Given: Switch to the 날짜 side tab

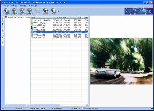Looking at the screenshot, I should coord(3,36).
